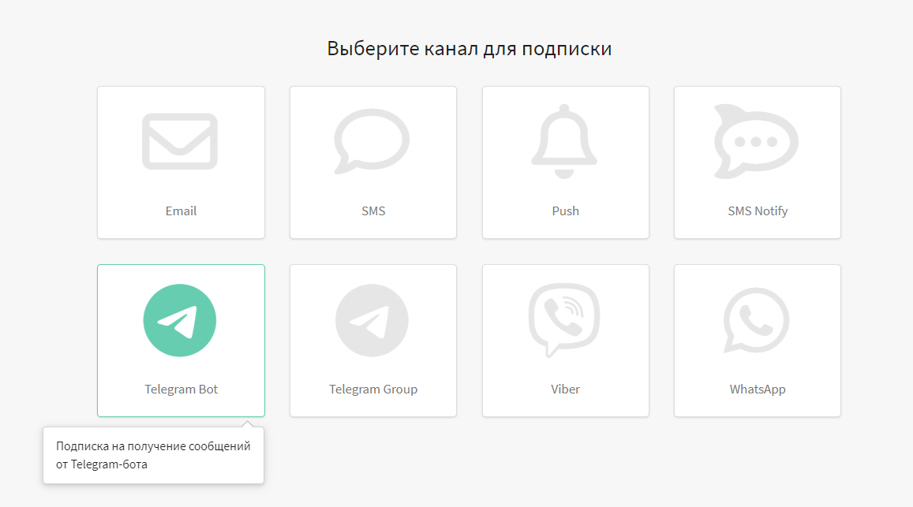Image resolution: width=913 pixels, height=507 pixels.
Task: Click the SMS Notify chat icon
Action: click(x=756, y=141)
